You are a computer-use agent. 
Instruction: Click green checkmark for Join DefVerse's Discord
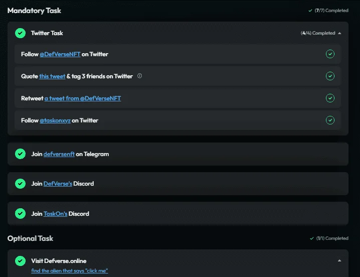tap(20, 184)
